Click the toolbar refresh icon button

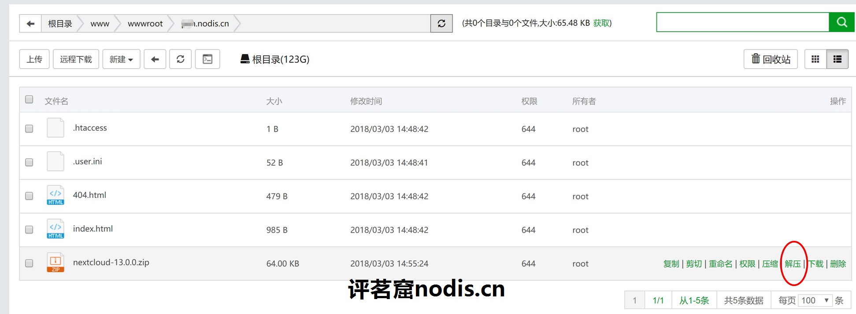point(181,59)
